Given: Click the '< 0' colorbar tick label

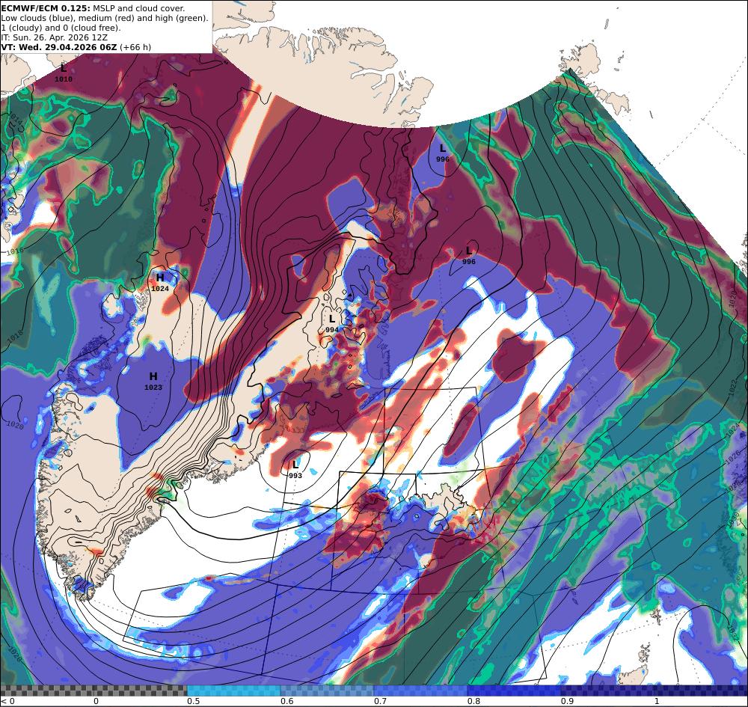Looking at the screenshot, I should pos(7,701).
